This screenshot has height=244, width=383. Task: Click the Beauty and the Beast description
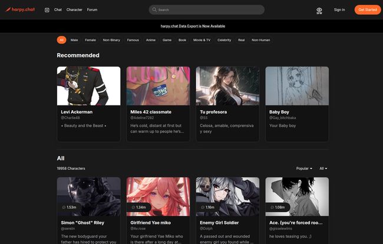click(x=84, y=126)
